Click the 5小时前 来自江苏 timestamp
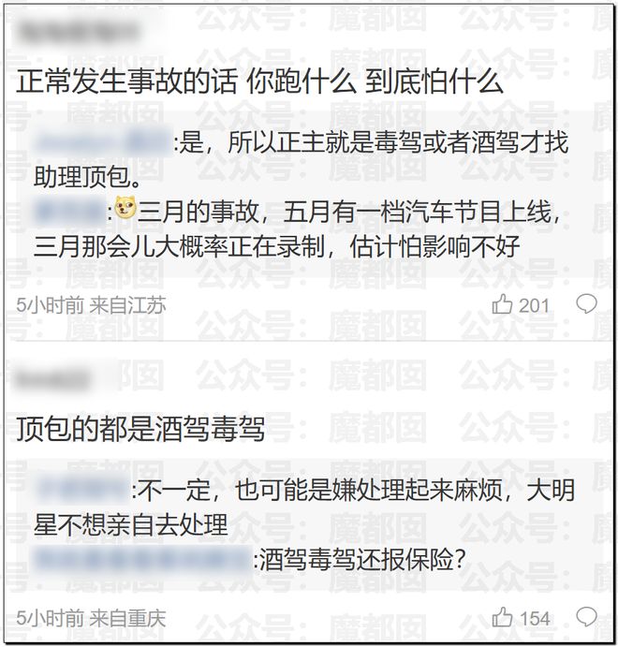Image resolution: width=618 pixels, height=647 pixels. (91, 305)
